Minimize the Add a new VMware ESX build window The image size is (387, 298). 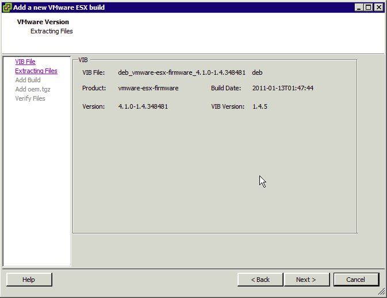pyautogui.click(x=359, y=7)
